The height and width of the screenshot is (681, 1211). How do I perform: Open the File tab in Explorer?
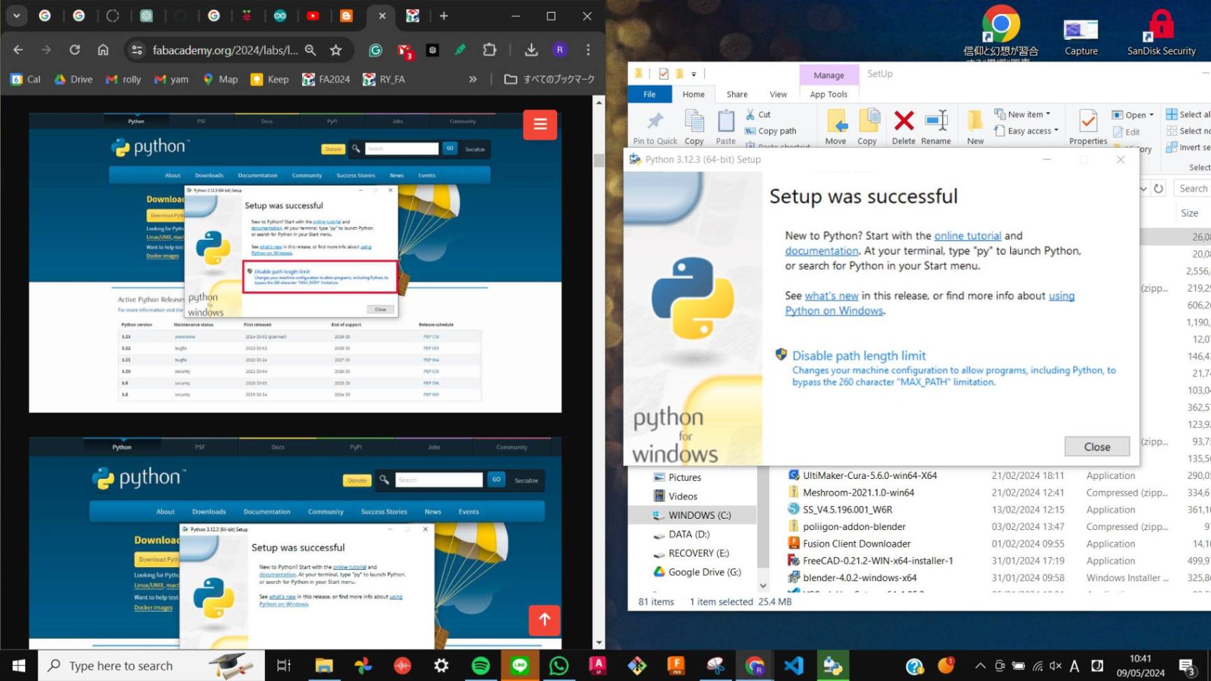pyautogui.click(x=650, y=94)
